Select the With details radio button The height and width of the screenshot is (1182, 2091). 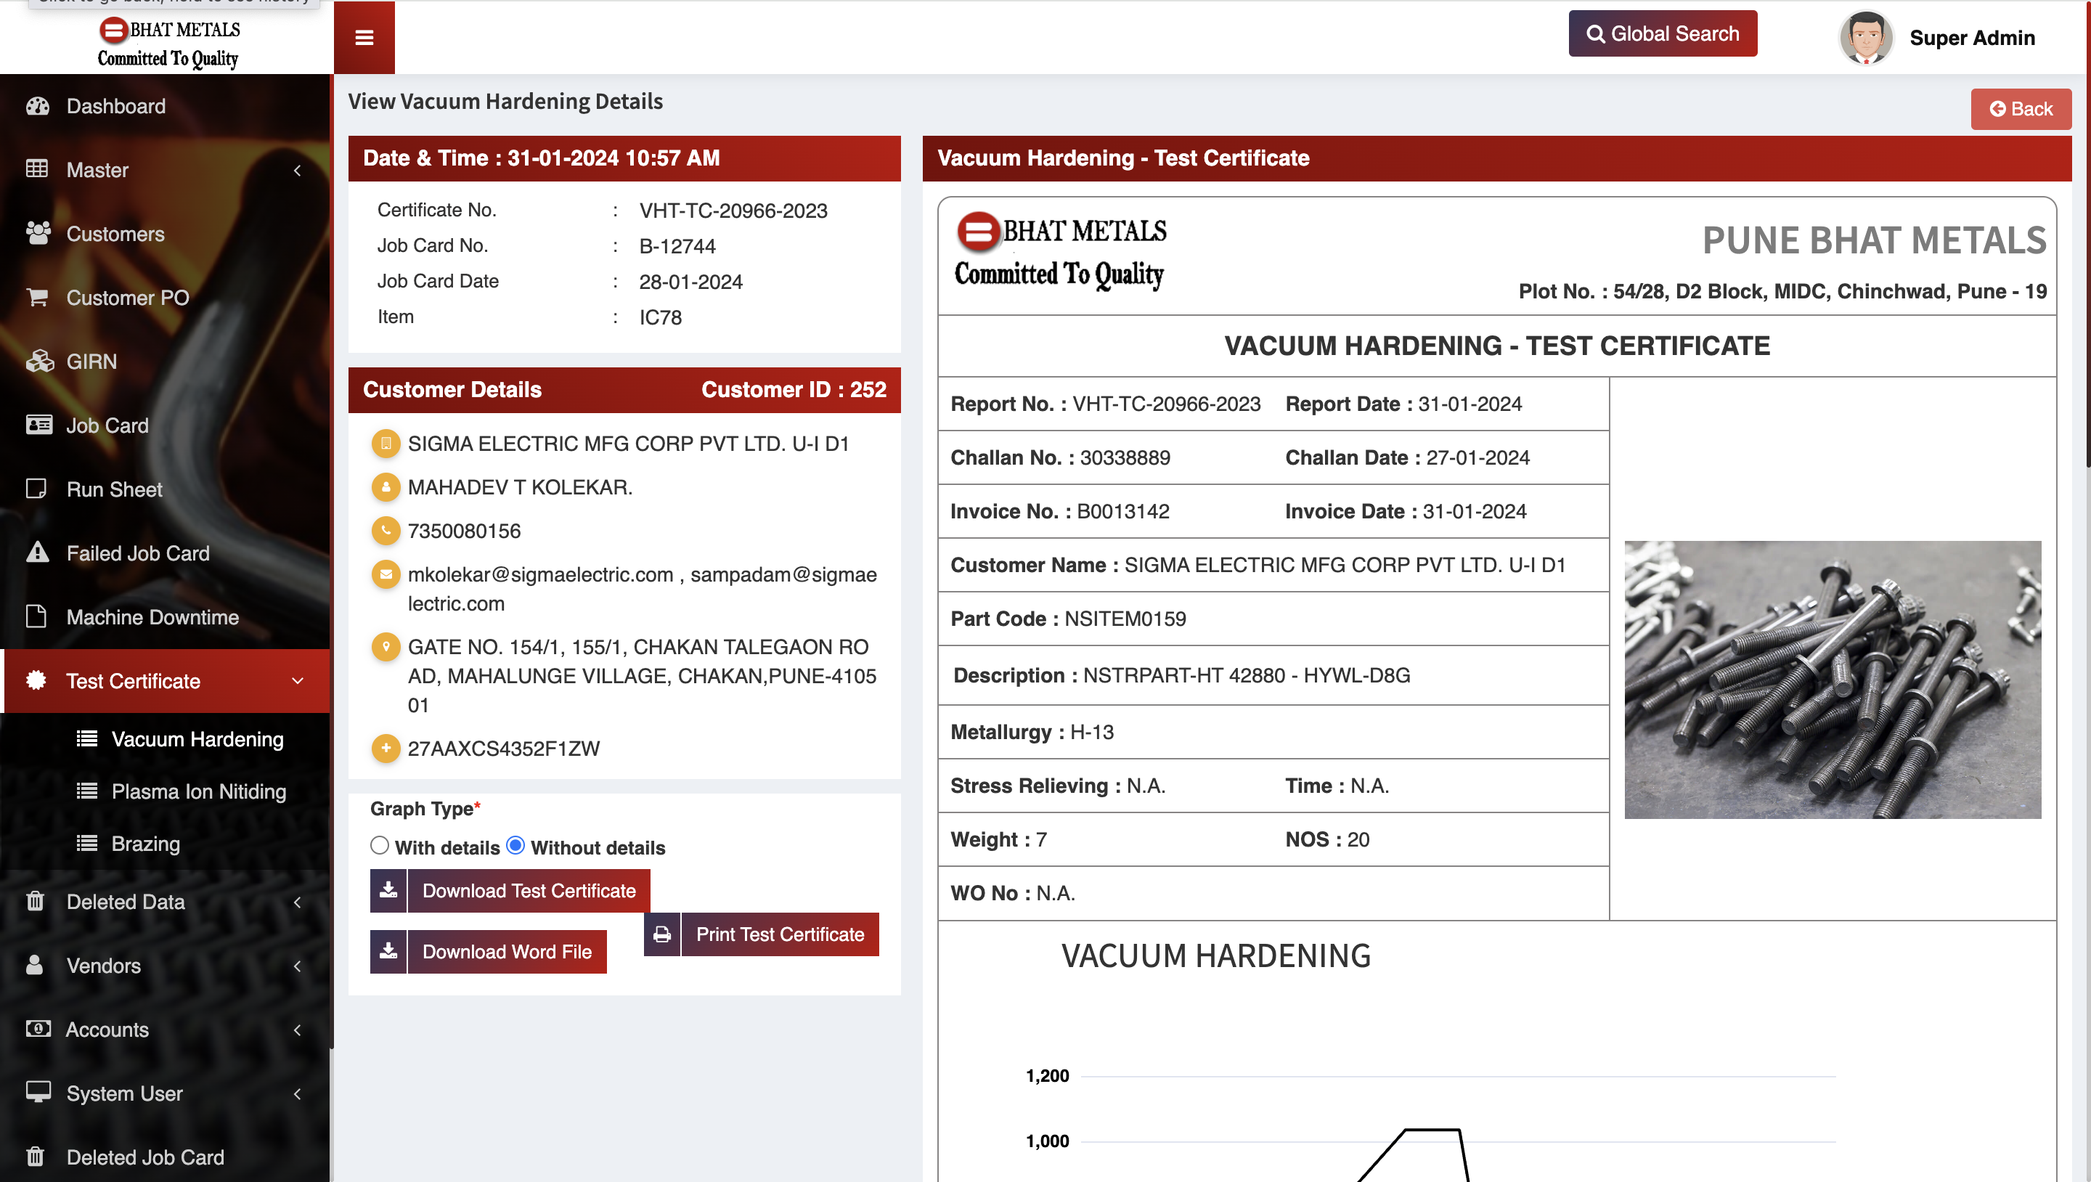(x=380, y=846)
